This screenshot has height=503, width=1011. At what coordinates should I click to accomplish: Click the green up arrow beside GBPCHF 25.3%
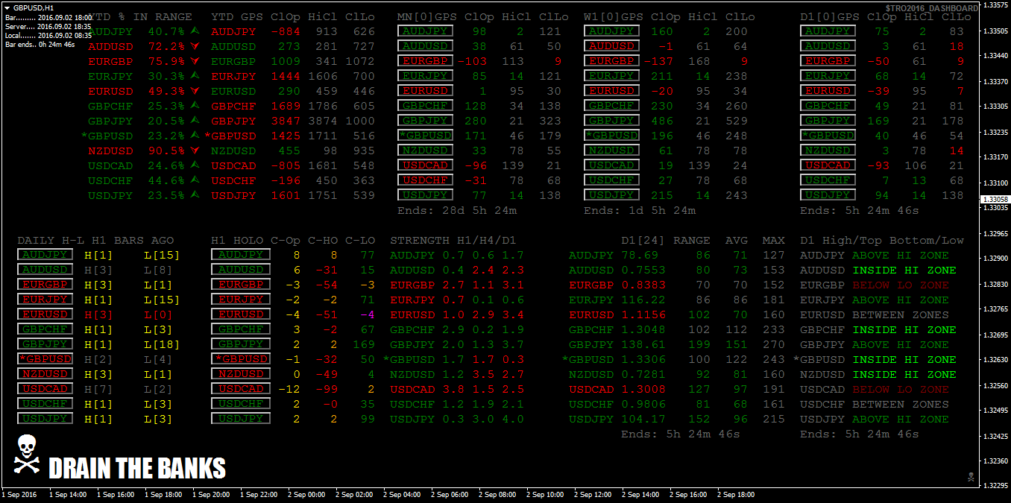pos(195,105)
